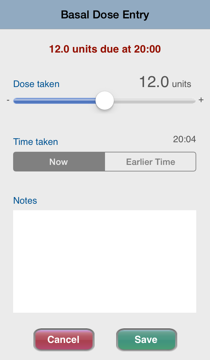Image resolution: width=210 pixels, height=360 pixels.
Task: Tap the Notes heading label
Action: pos(25,200)
